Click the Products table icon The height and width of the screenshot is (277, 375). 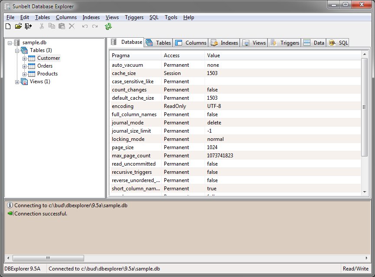[32, 74]
